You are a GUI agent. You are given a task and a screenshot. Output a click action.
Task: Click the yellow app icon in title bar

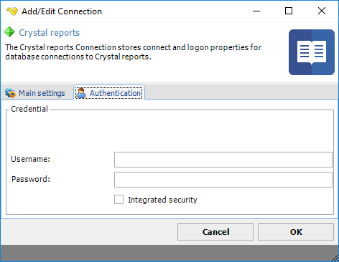(12, 11)
